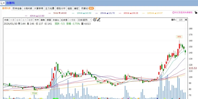This screenshot has height=99, width=198.
Task: Click the pink 粉紅色區塊 notice text
Action: tap(184, 13)
